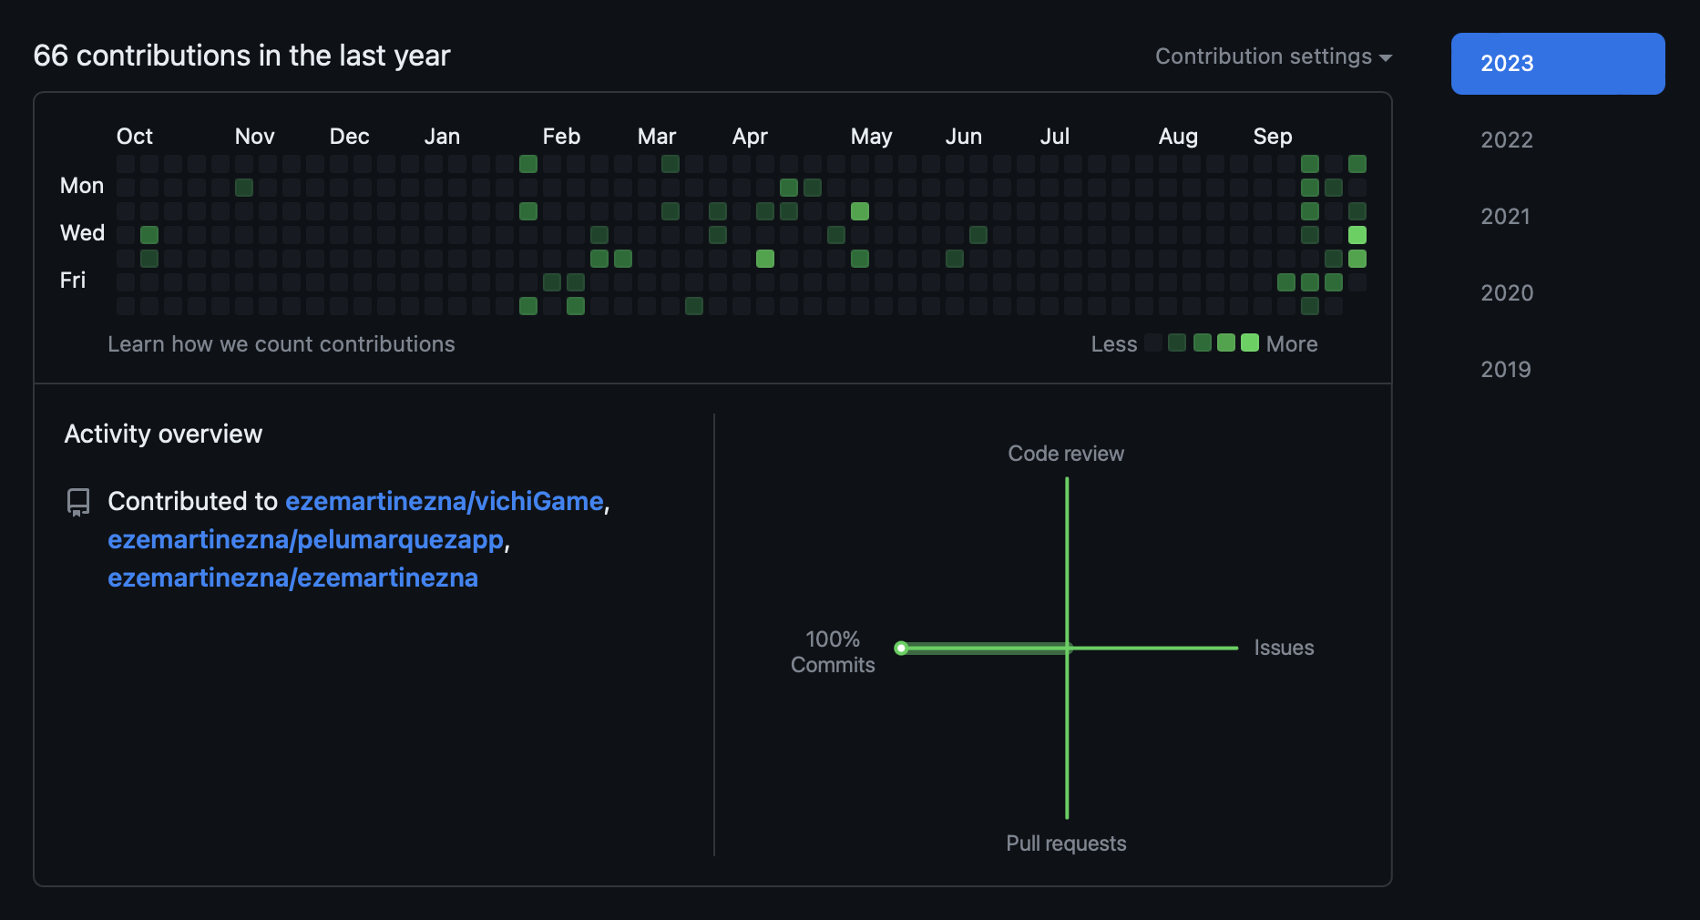Click the 'May' month label in graph
The image size is (1700, 920).
pyautogui.click(x=871, y=137)
